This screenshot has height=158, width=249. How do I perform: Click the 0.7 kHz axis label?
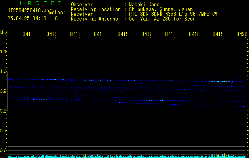[3, 131]
